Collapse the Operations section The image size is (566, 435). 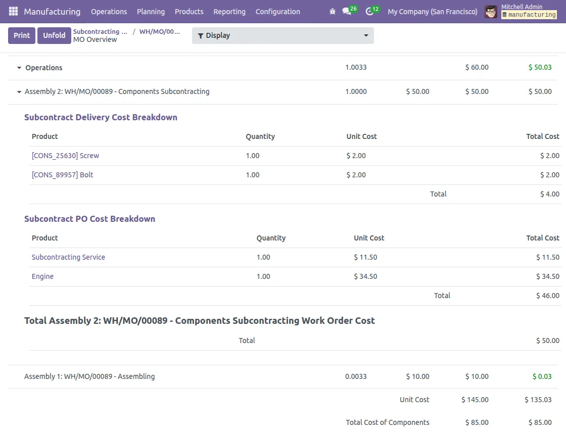[19, 67]
